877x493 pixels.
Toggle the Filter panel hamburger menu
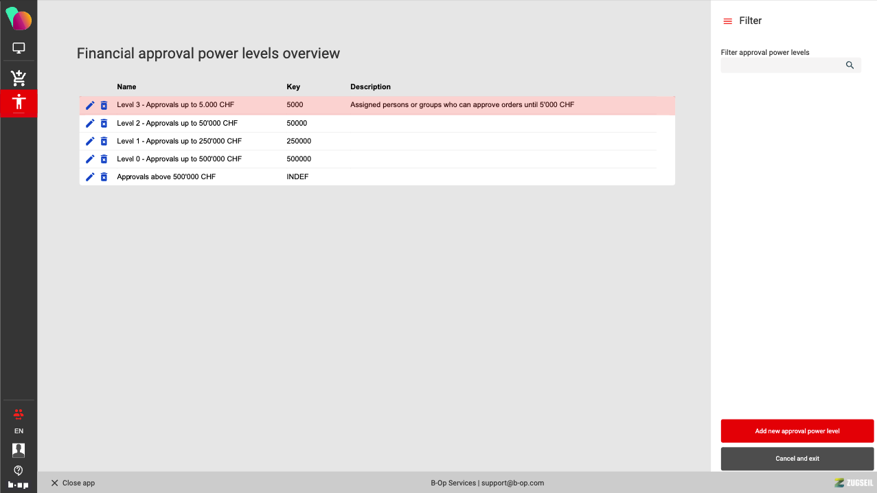(728, 21)
